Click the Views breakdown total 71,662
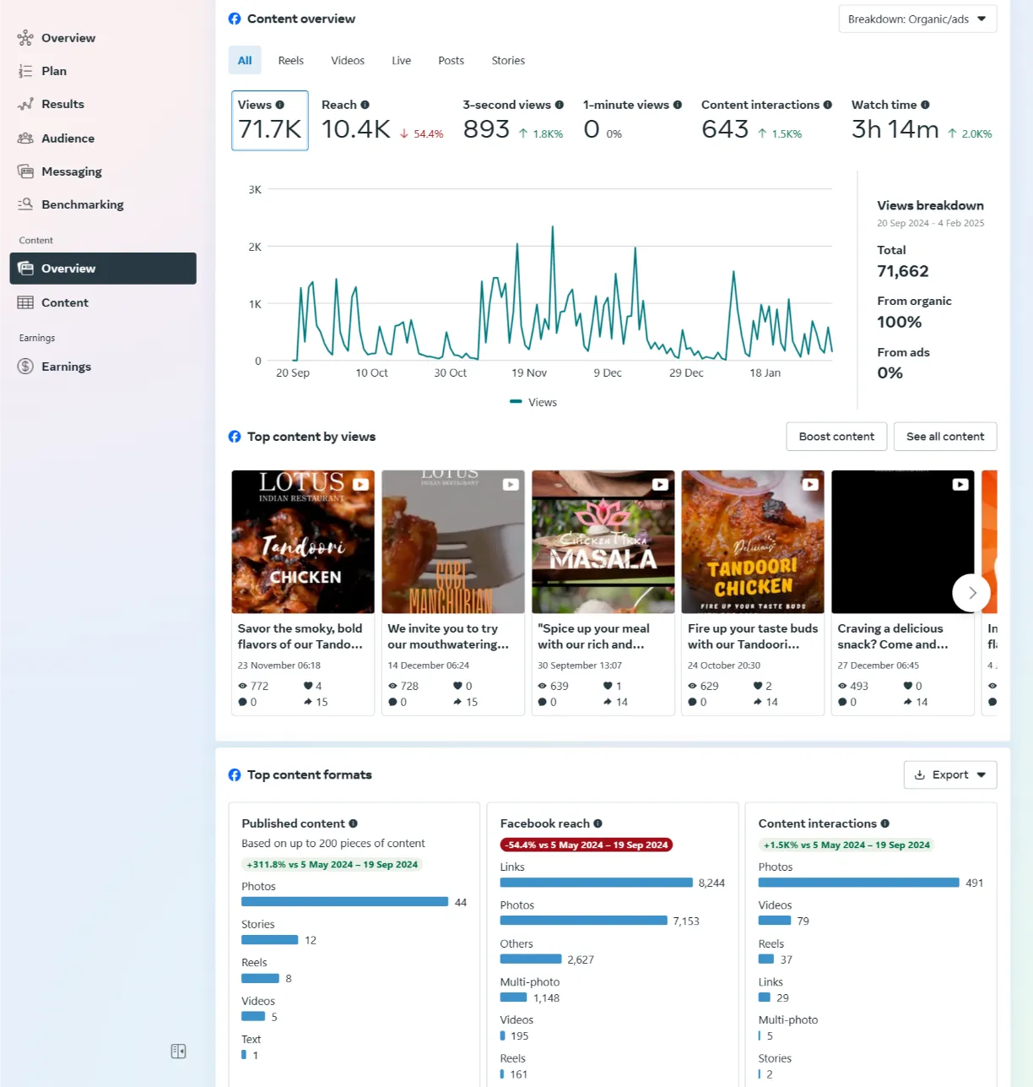 (x=903, y=271)
